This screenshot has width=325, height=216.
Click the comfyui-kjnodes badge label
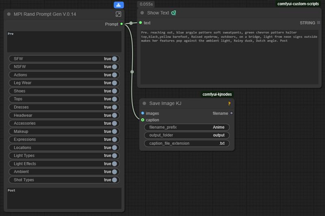click(217, 94)
